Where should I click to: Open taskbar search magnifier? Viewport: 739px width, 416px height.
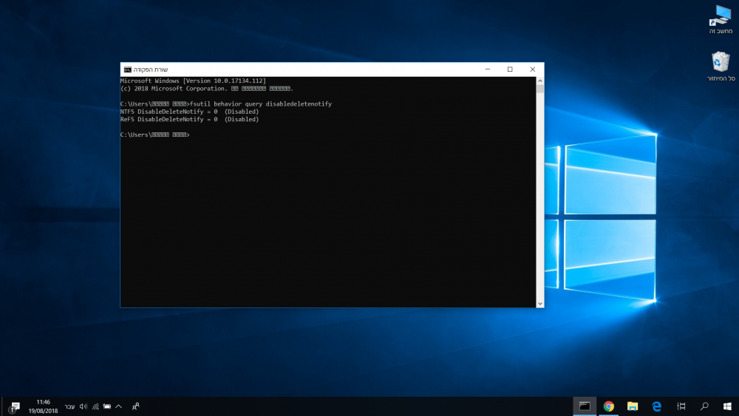(704, 406)
